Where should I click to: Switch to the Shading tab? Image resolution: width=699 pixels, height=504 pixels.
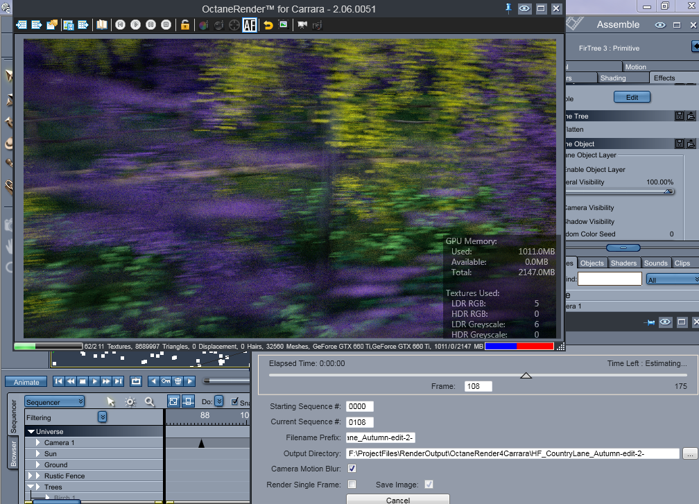click(613, 78)
